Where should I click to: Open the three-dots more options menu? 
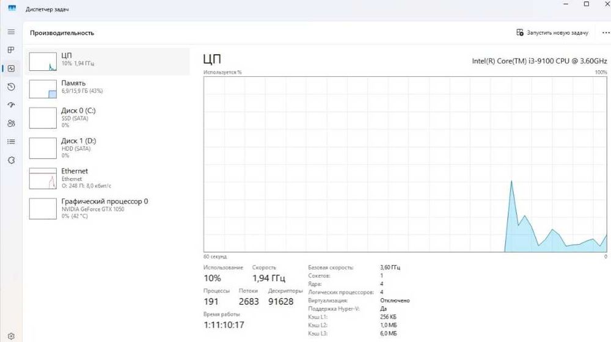click(606, 33)
